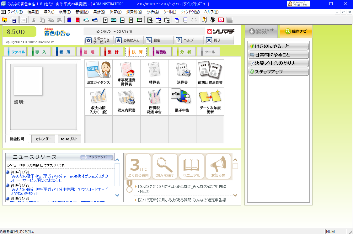Click the yellow open-folder toolbar icon

point(5,20)
